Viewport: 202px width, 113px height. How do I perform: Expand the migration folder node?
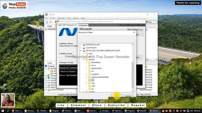[86, 74]
